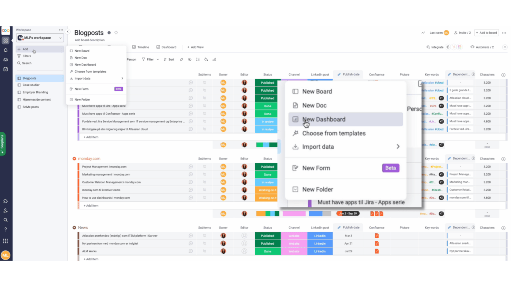The width and height of the screenshot is (511, 287).
Task: Open Workspace three-dot menu in sidebar
Action: tap(61, 30)
